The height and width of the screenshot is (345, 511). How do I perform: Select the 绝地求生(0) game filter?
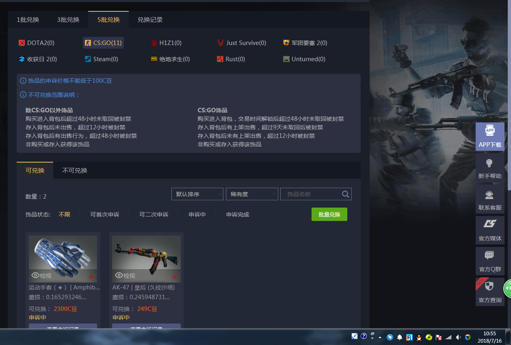170,59
